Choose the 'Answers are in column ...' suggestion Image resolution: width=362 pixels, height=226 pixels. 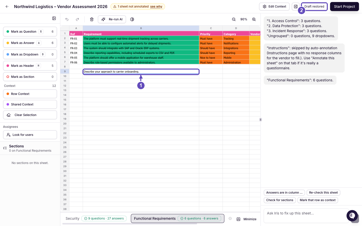pyautogui.click(x=284, y=193)
